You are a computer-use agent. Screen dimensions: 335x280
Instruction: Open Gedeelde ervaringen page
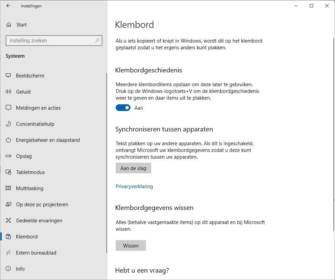pyautogui.click(x=39, y=221)
